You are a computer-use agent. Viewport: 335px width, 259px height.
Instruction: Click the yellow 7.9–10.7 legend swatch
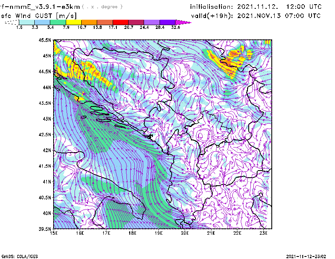(x=74, y=22)
